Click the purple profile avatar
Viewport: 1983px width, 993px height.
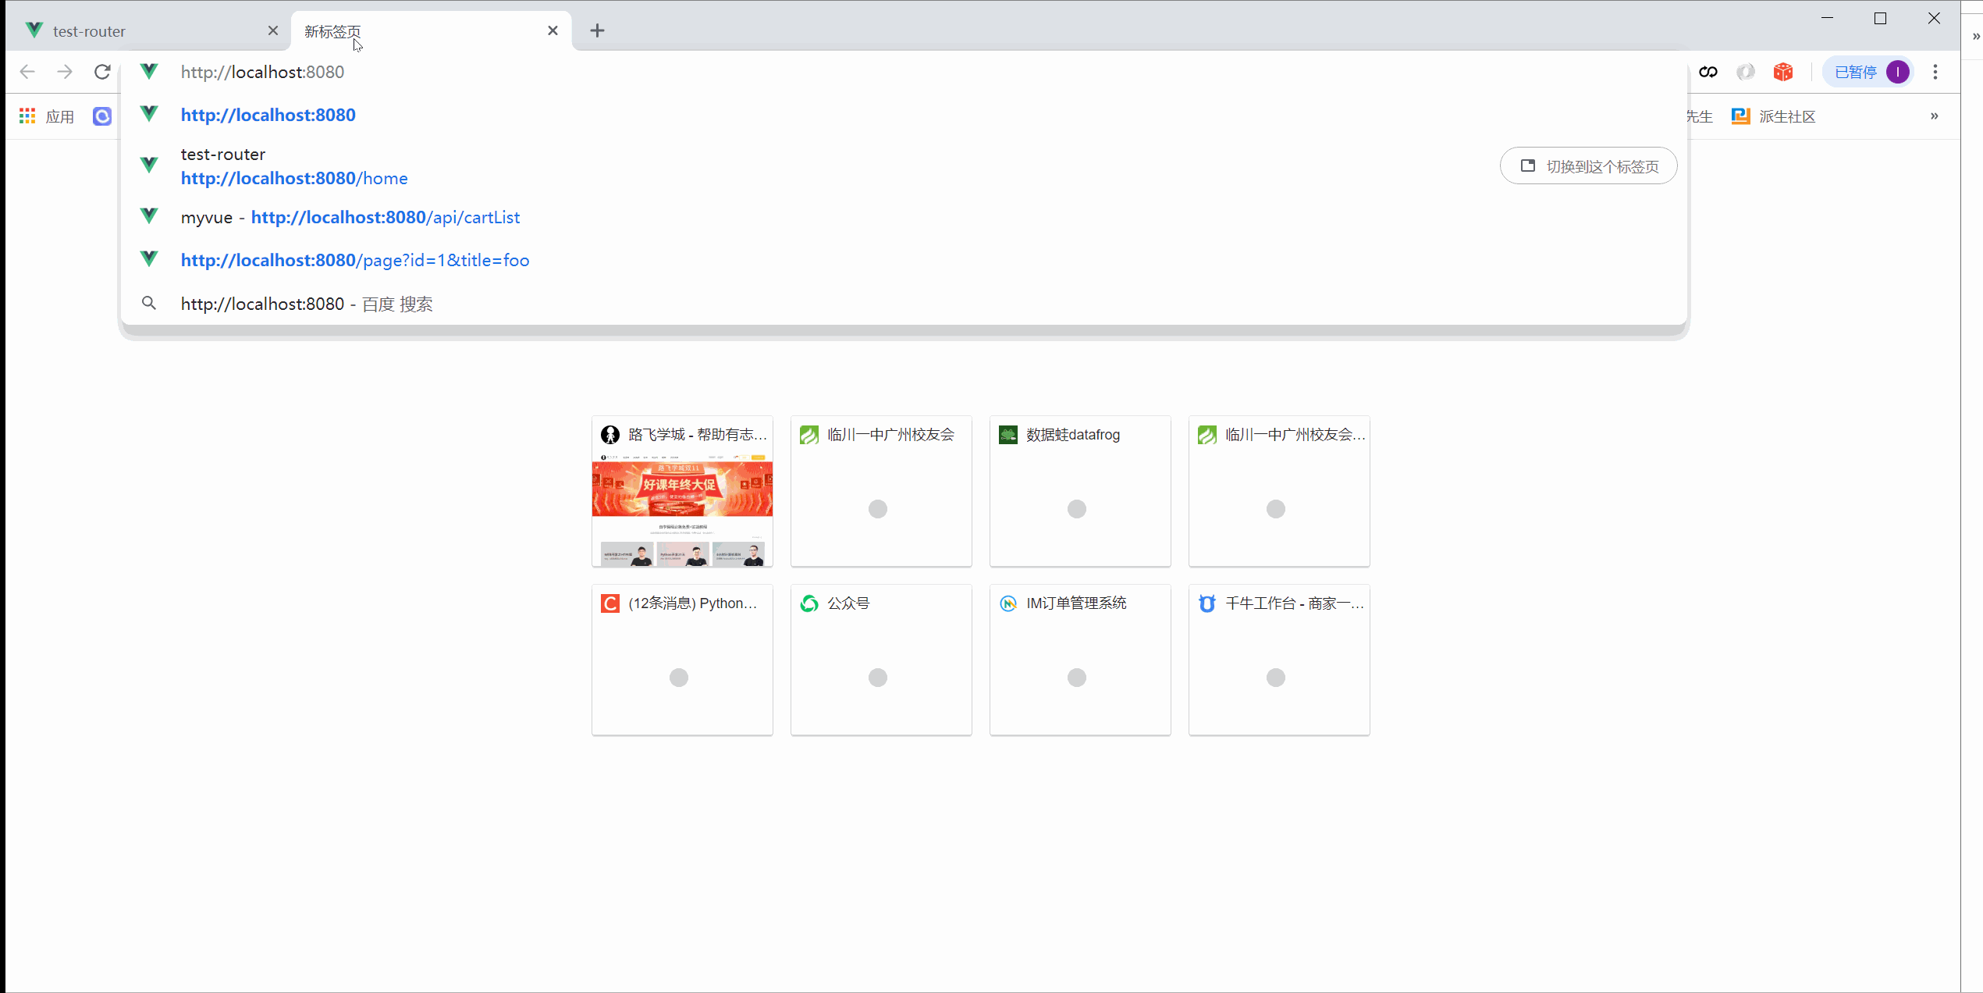[x=1898, y=72]
